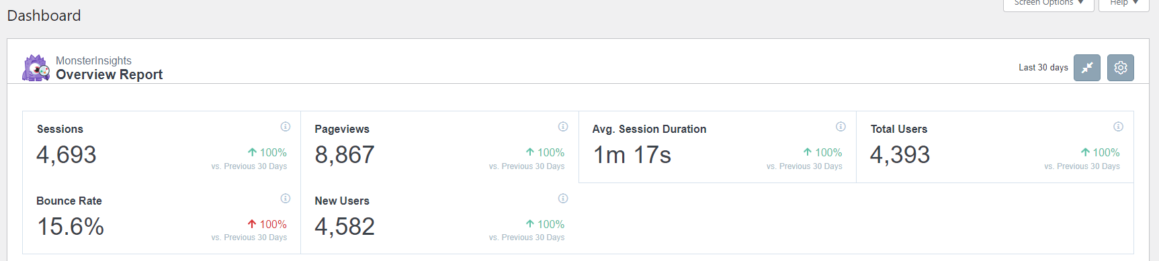Click the Total Users value 4,393

point(900,155)
